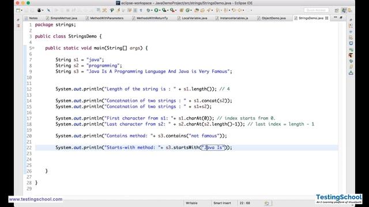Focus the Quick Access search field

(x=317, y=10)
